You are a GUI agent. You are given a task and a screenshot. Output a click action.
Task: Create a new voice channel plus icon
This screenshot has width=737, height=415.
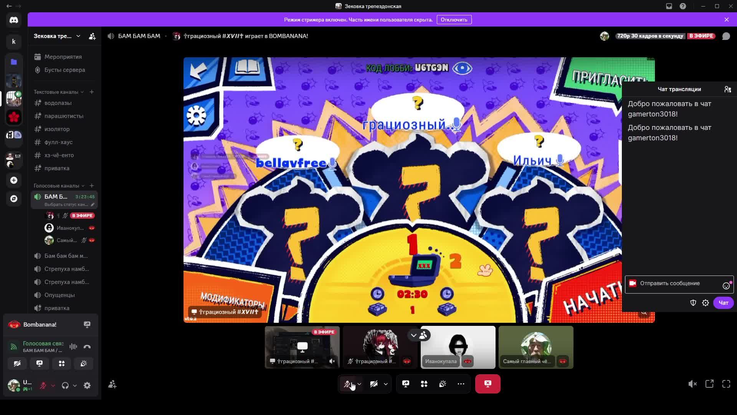(x=92, y=186)
